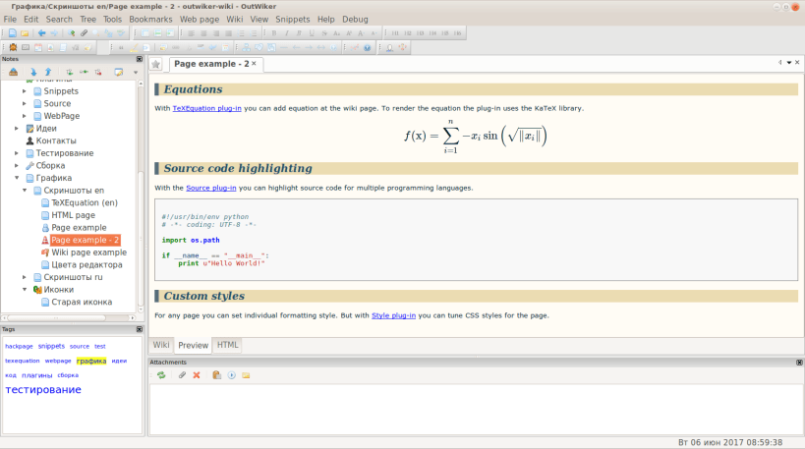This screenshot has width=805, height=449.
Task: Click the orange diagram plugin icon
Action: (403, 48)
